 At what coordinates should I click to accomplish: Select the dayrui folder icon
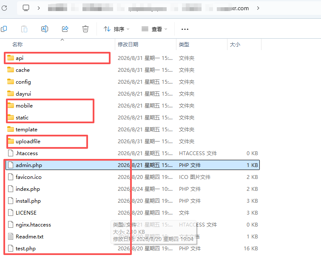11,93
